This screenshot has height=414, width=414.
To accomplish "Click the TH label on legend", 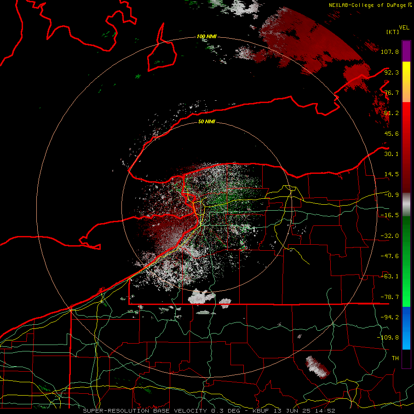I will (x=395, y=358).
